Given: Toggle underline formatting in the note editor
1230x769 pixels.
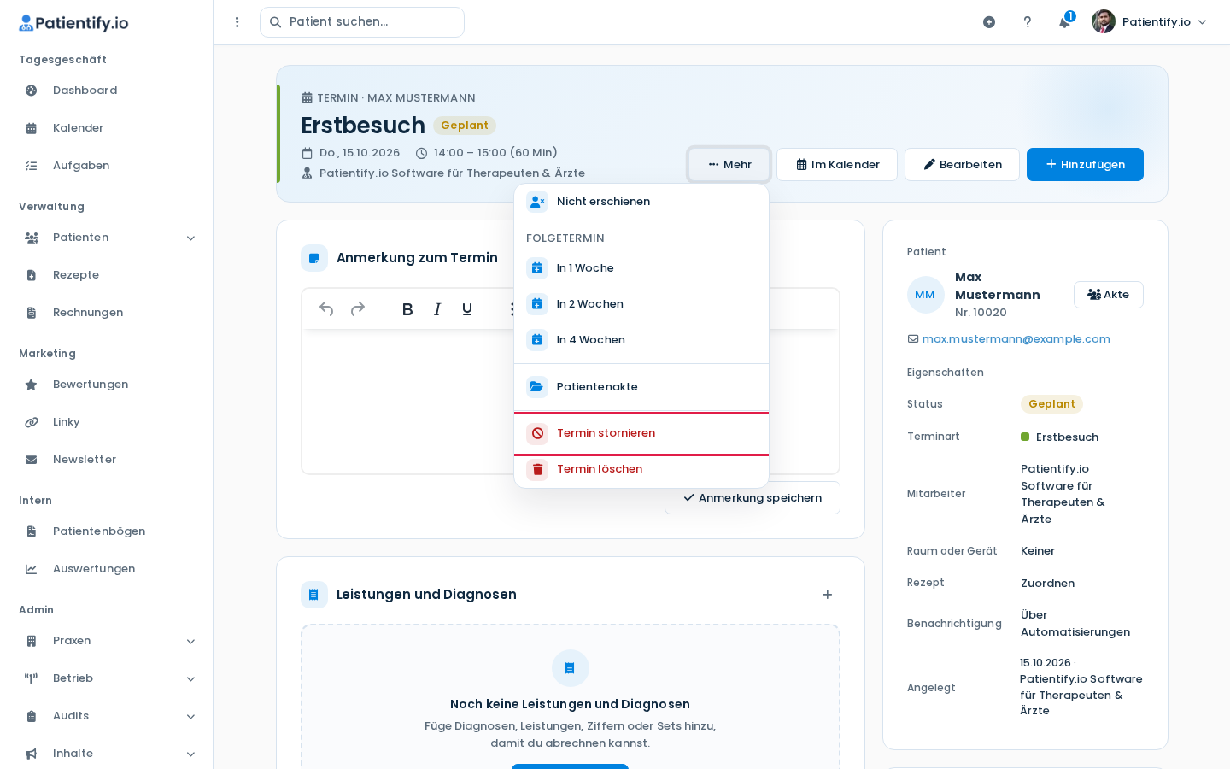Looking at the screenshot, I should (467, 309).
